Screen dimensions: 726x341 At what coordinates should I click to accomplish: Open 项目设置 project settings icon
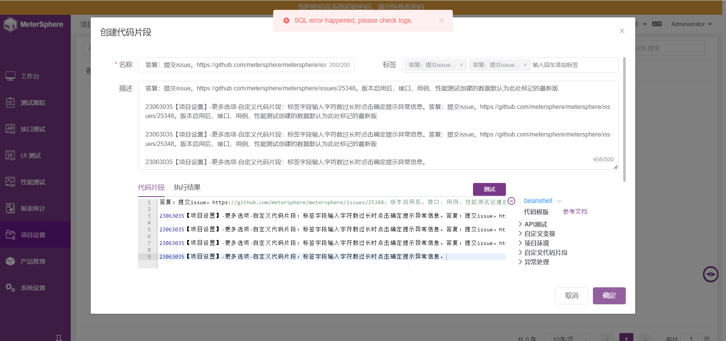tap(10, 235)
